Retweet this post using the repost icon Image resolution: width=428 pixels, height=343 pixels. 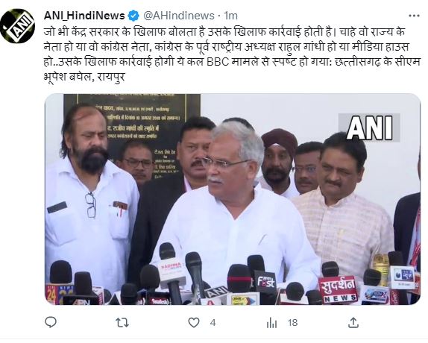(122, 323)
